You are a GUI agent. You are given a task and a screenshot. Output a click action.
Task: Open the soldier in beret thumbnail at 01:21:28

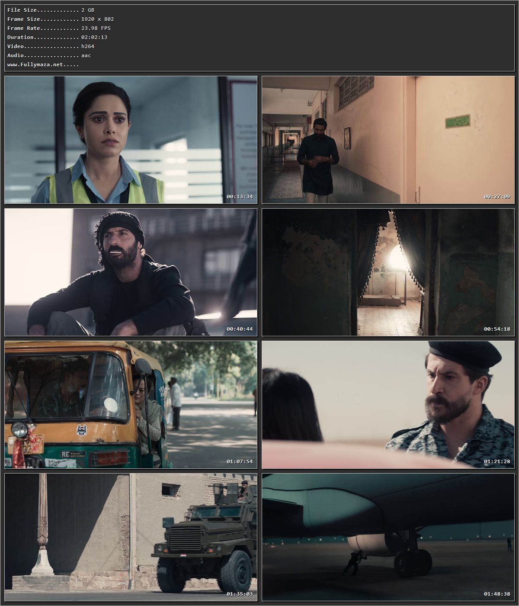point(388,405)
